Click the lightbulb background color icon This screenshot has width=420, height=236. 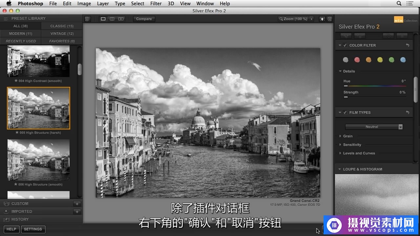pos(322,19)
